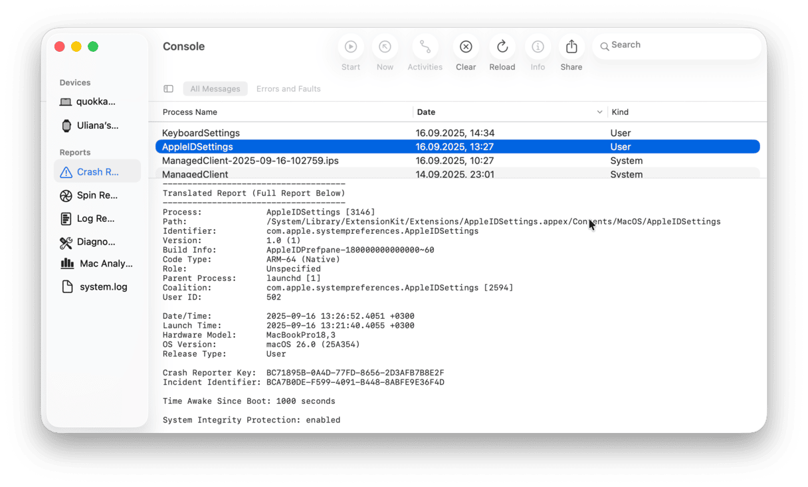This screenshot has width=808, height=487.
Task: Select the AppleIDSettings report row
Action: pos(458,147)
